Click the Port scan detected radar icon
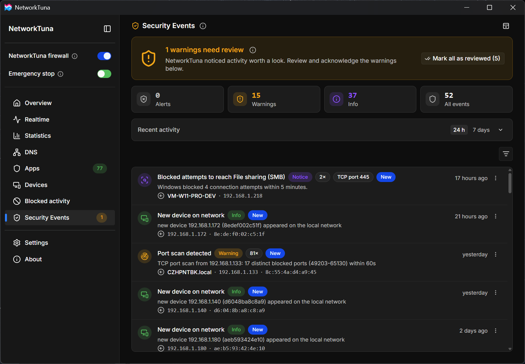Screen dimensions: 525x364 tap(145, 256)
